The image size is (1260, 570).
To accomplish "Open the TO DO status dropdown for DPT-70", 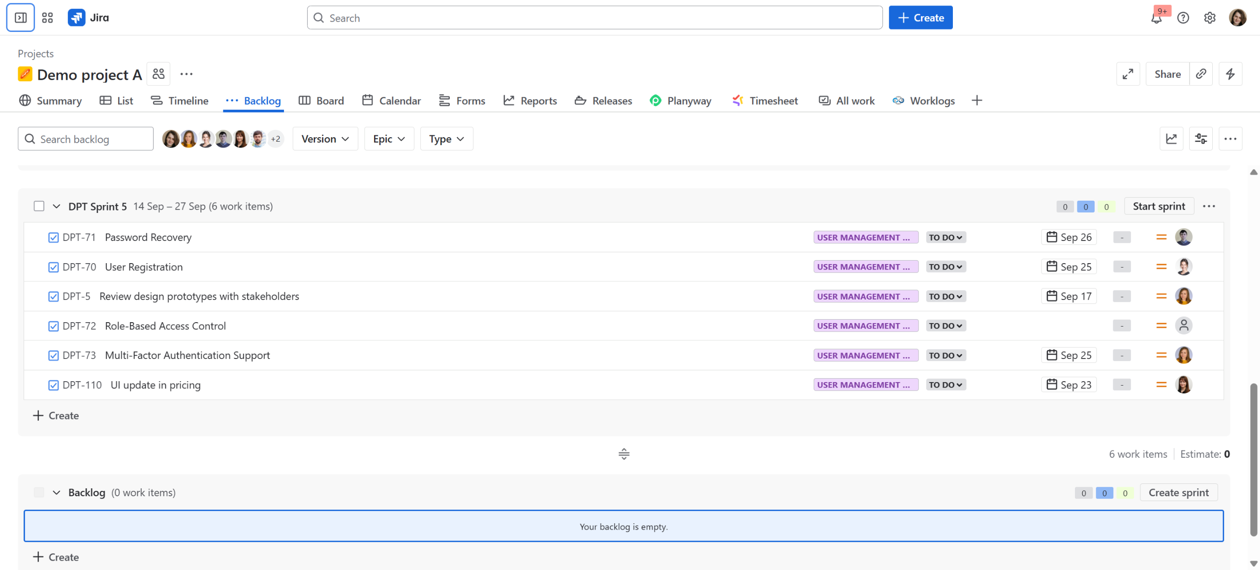I will 945,267.
